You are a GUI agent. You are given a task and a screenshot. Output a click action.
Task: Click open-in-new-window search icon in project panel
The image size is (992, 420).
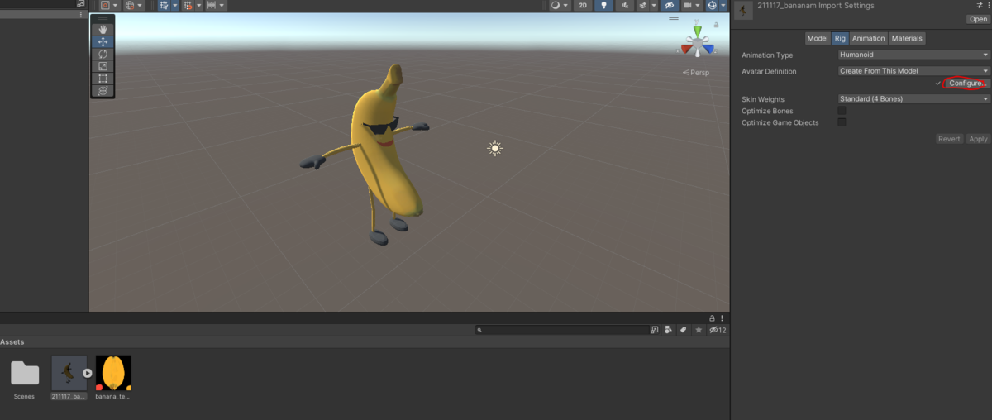655,330
